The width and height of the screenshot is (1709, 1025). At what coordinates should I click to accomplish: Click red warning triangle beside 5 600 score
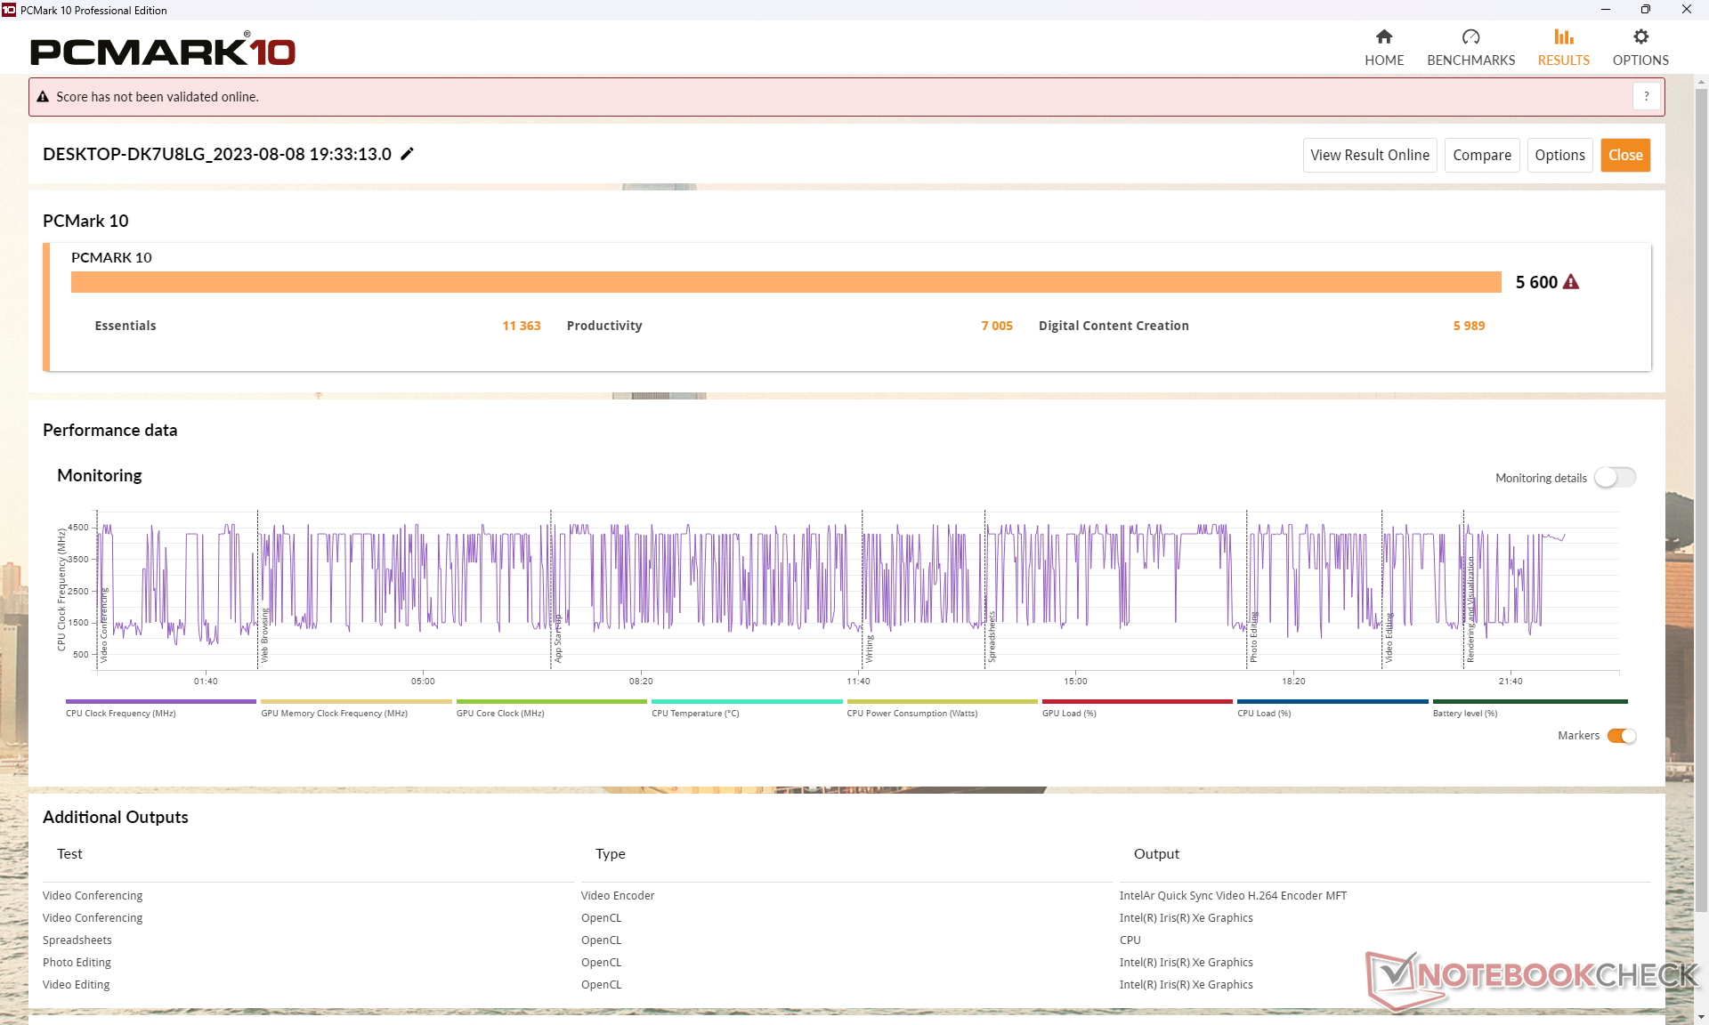click(x=1571, y=282)
